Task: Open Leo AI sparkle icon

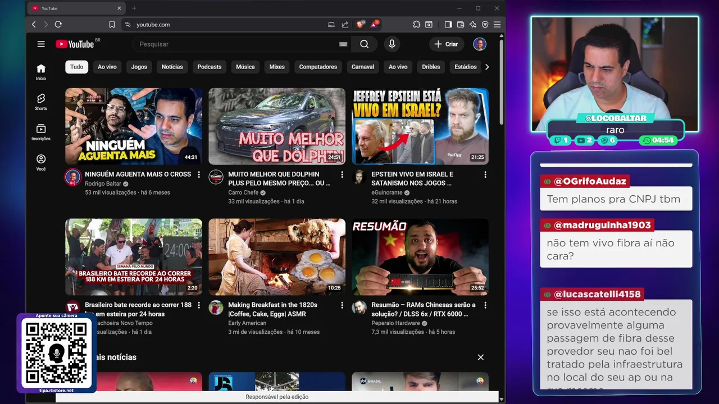Action: [x=473, y=25]
